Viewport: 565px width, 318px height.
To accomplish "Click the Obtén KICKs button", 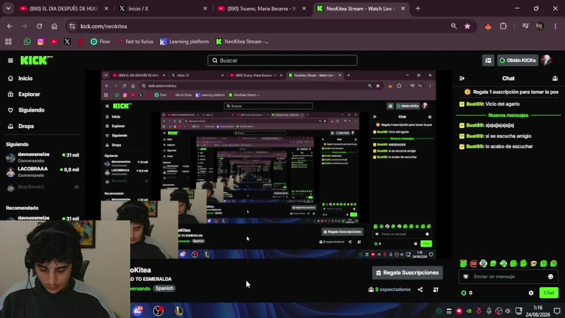I will point(518,61).
